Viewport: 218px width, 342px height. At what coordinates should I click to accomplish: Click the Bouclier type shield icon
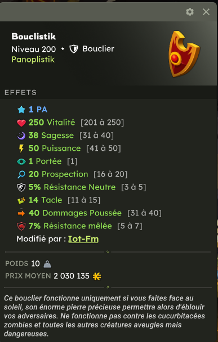(74, 49)
